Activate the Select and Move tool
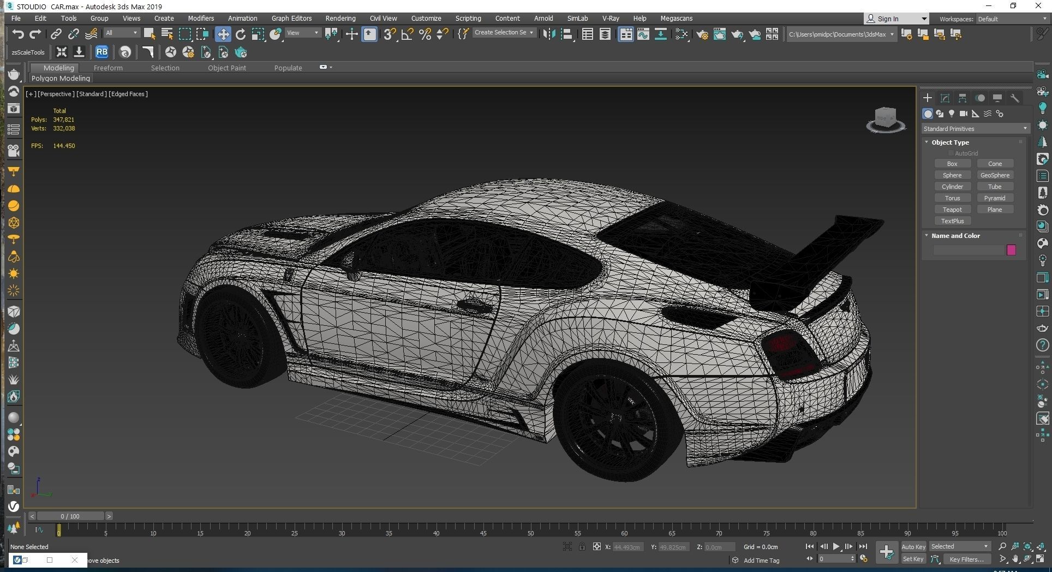Image resolution: width=1052 pixels, height=572 pixels. [223, 34]
